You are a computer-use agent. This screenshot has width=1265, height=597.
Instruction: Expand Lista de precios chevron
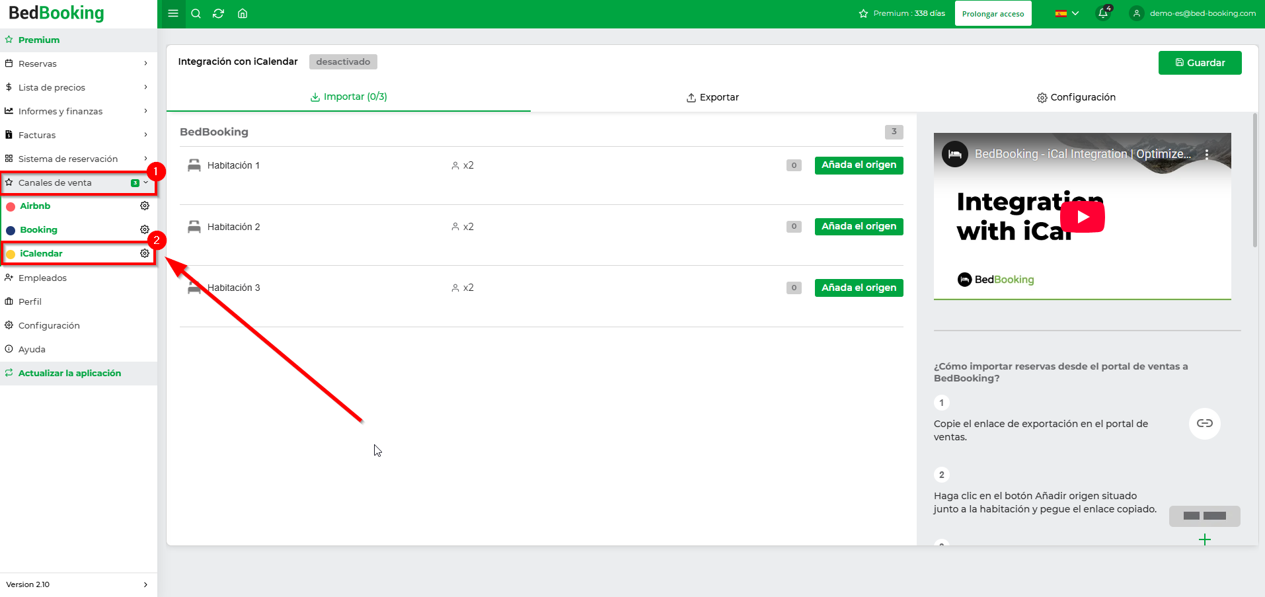tap(145, 87)
